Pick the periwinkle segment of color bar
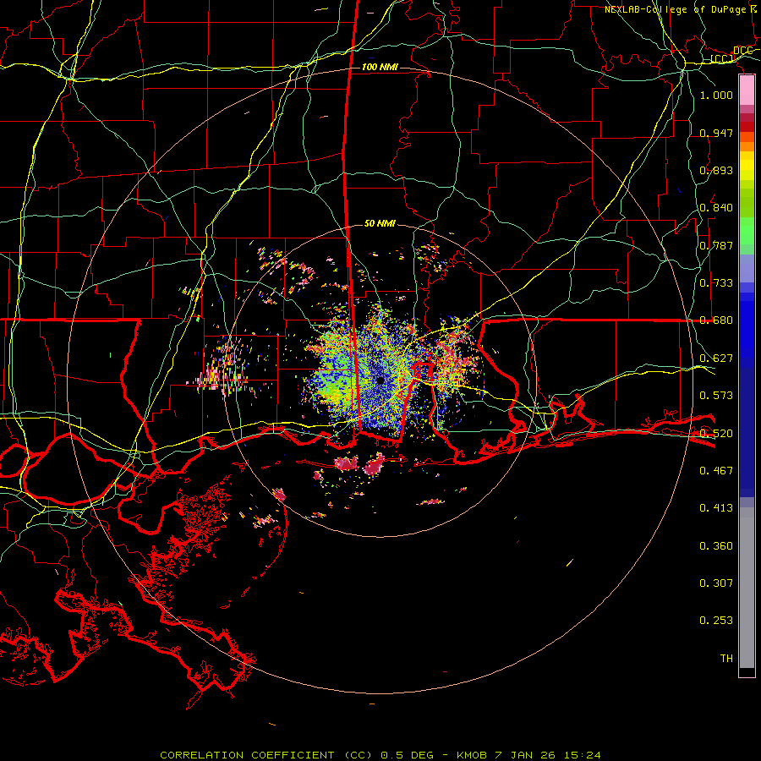The height and width of the screenshot is (761, 761). click(747, 268)
